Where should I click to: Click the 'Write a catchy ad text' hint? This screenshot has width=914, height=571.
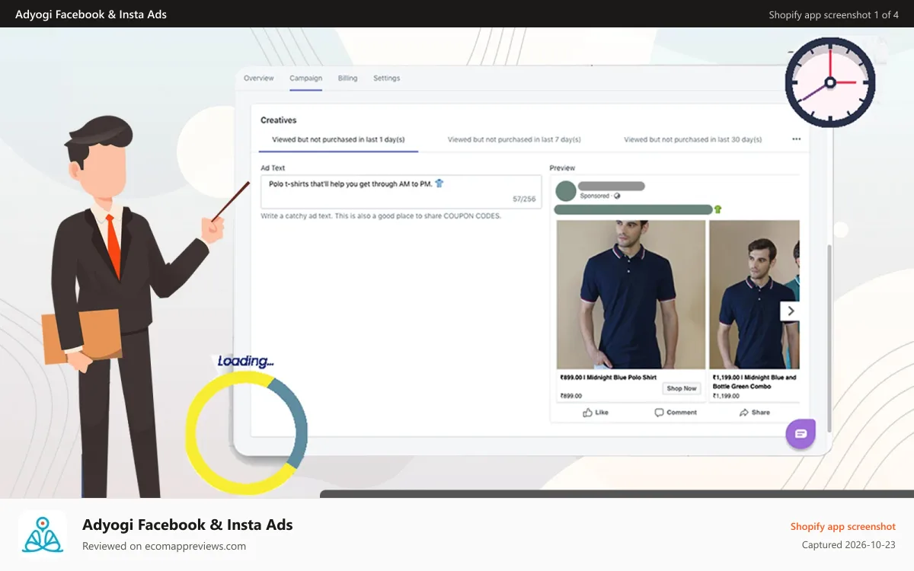[x=381, y=216]
